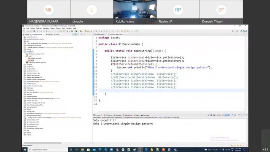Switch to the Problems tab
This screenshot has width=270, height=152.
click(108, 115)
